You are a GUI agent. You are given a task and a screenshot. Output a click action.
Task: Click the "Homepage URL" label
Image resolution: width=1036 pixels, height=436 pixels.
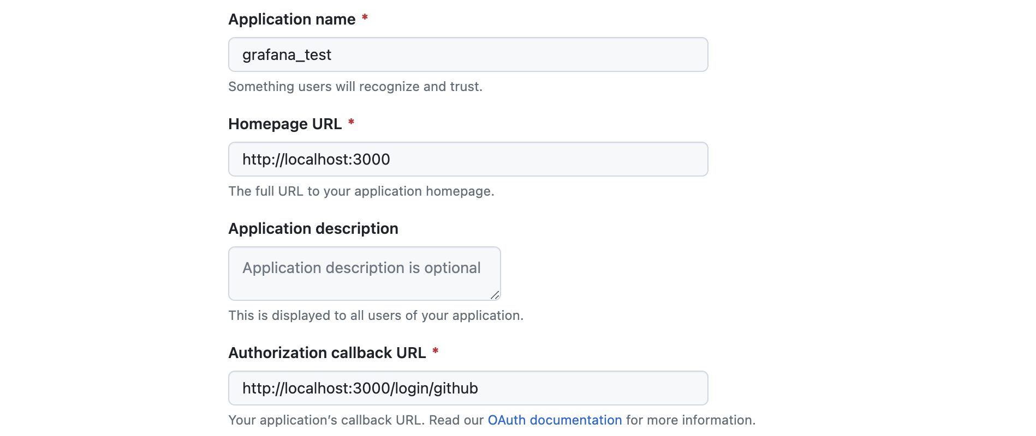coord(285,124)
